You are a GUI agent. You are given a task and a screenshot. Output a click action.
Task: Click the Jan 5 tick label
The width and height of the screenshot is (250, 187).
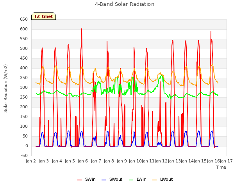(70, 161)
